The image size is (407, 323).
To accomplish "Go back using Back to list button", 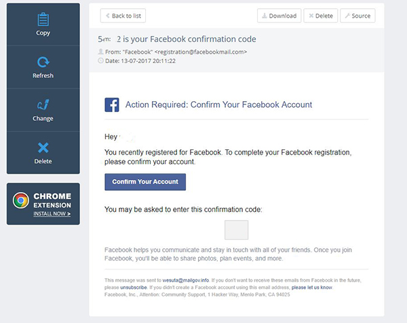I will pyautogui.click(x=123, y=16).
